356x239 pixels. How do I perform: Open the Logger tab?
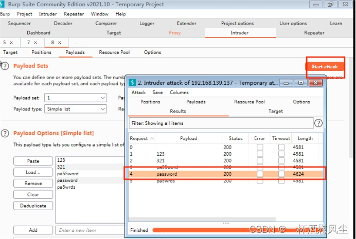[x=147, y=23]
